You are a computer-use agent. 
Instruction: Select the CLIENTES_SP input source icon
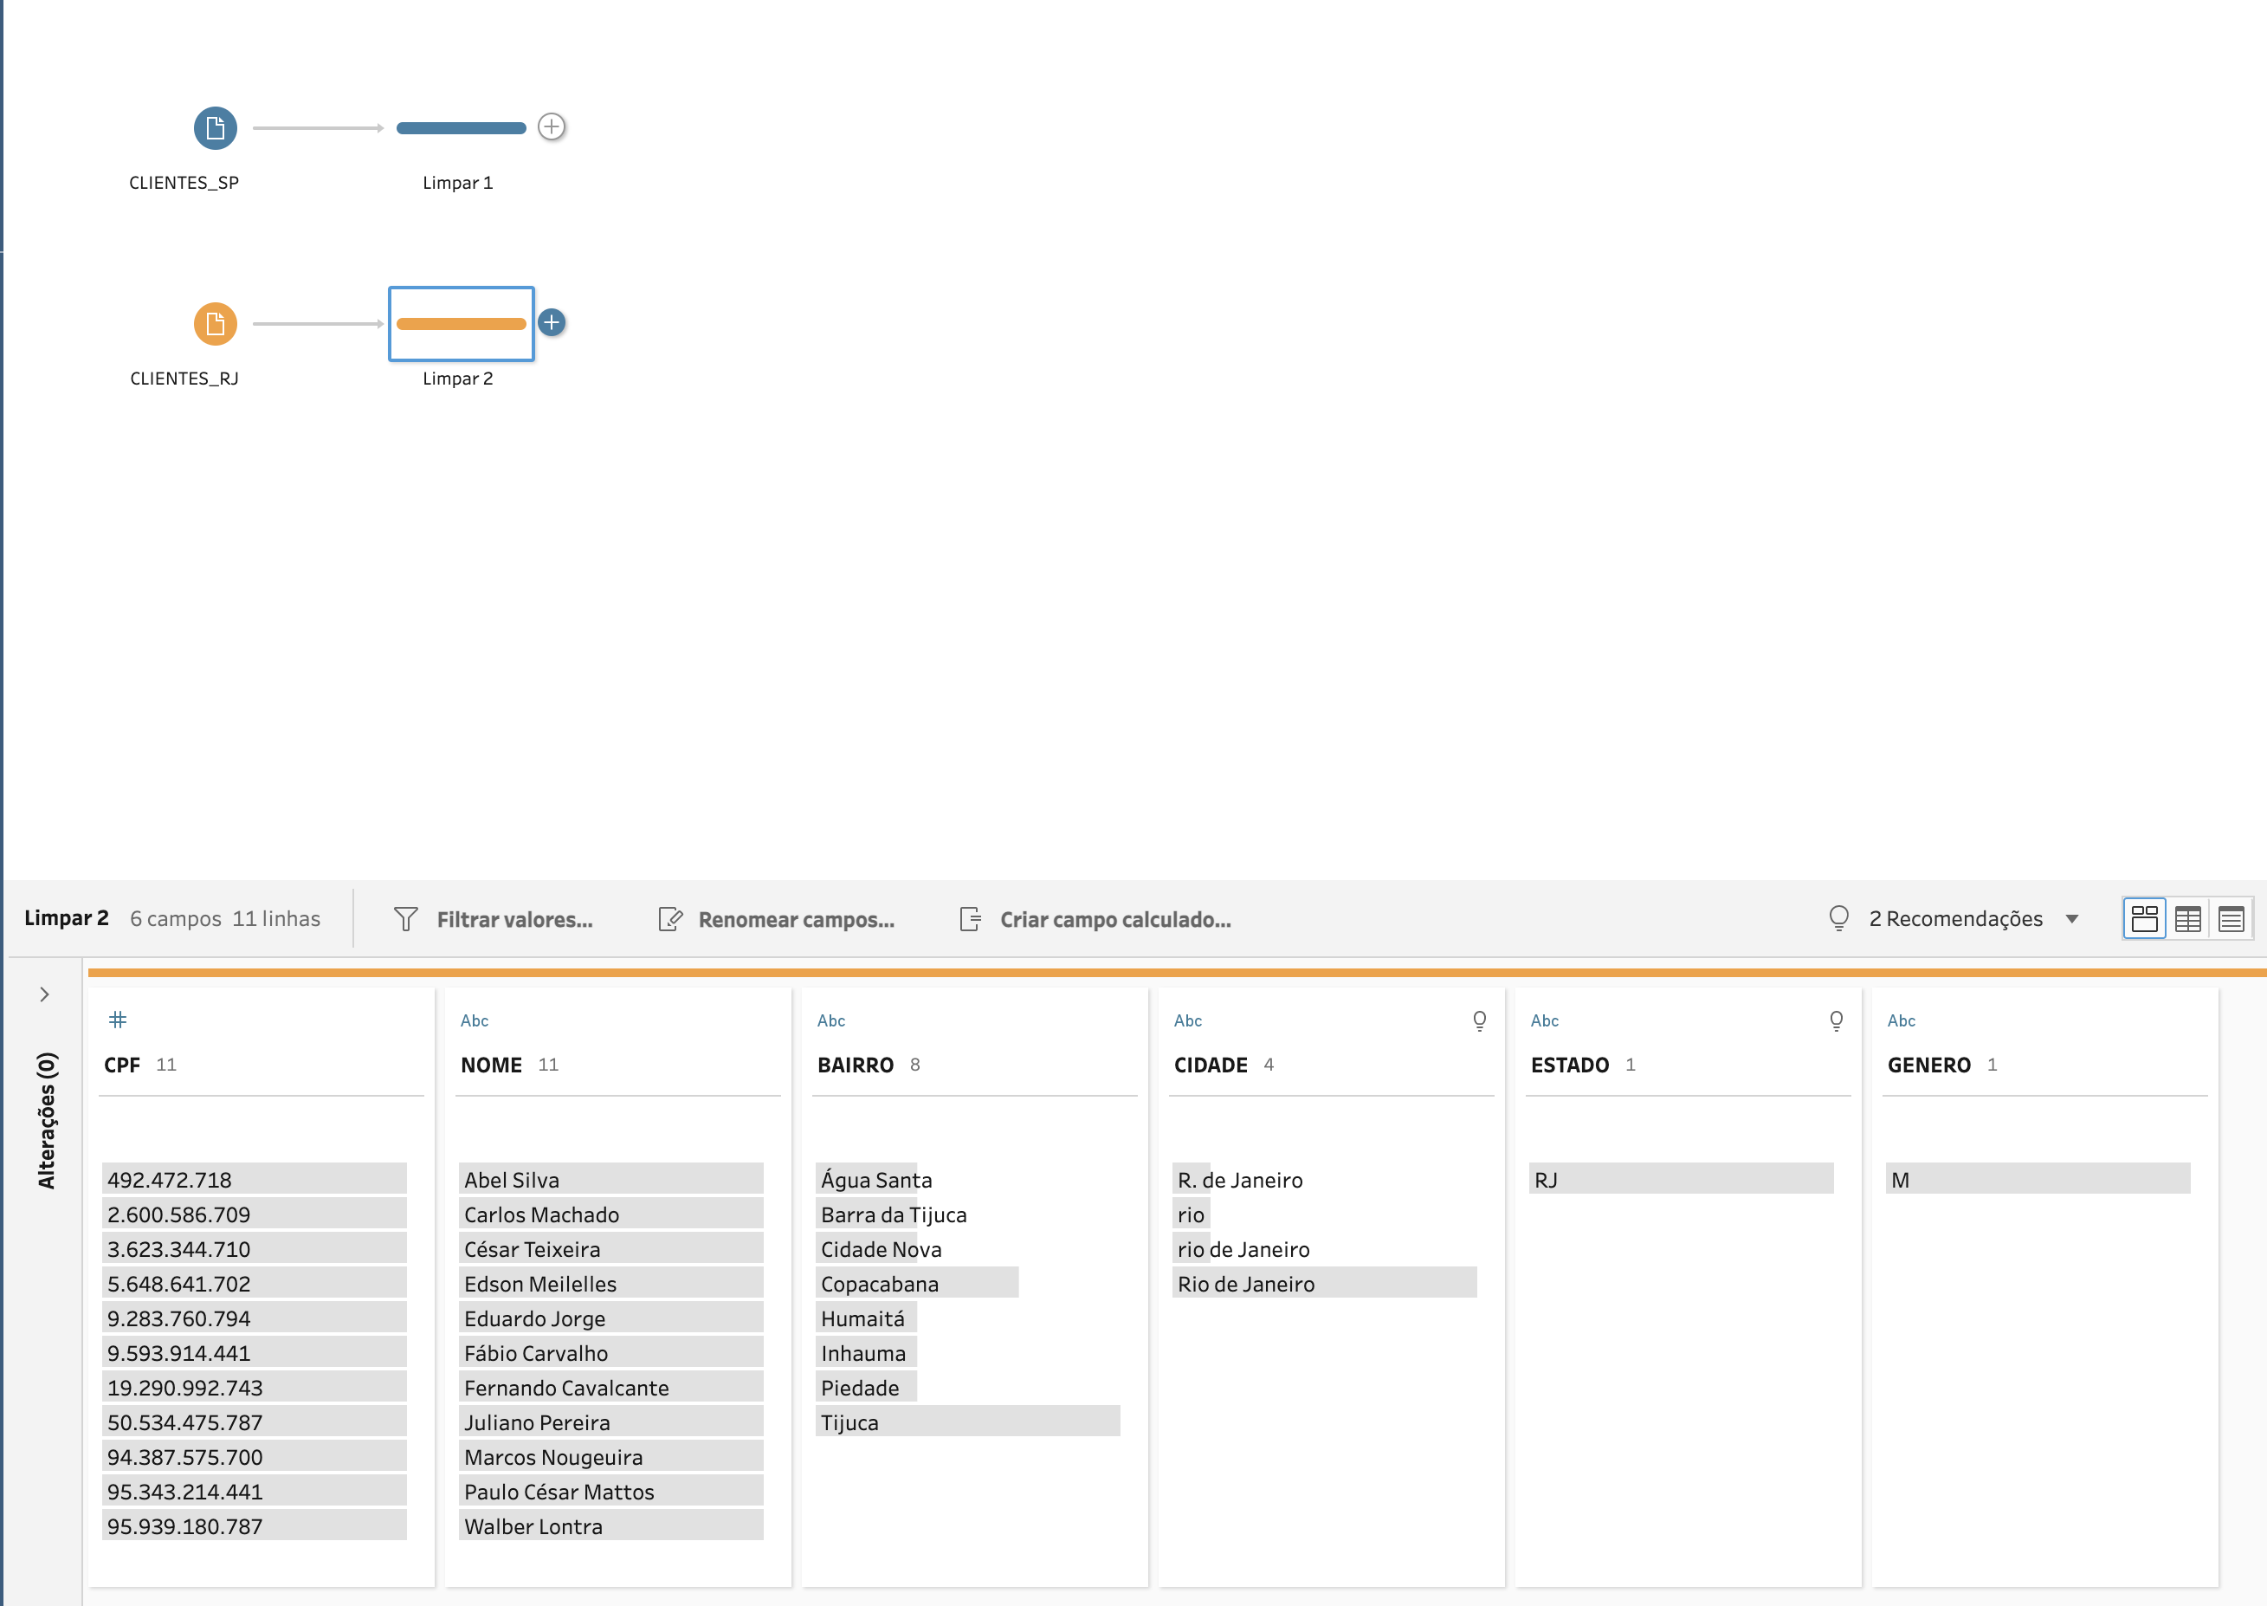216,126
